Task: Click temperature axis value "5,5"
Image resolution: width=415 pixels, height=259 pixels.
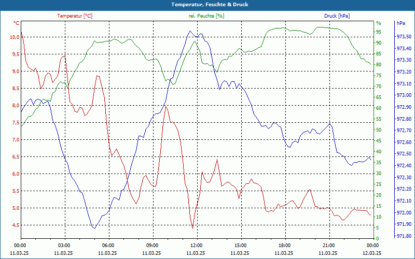Action: tap(16, 191)
